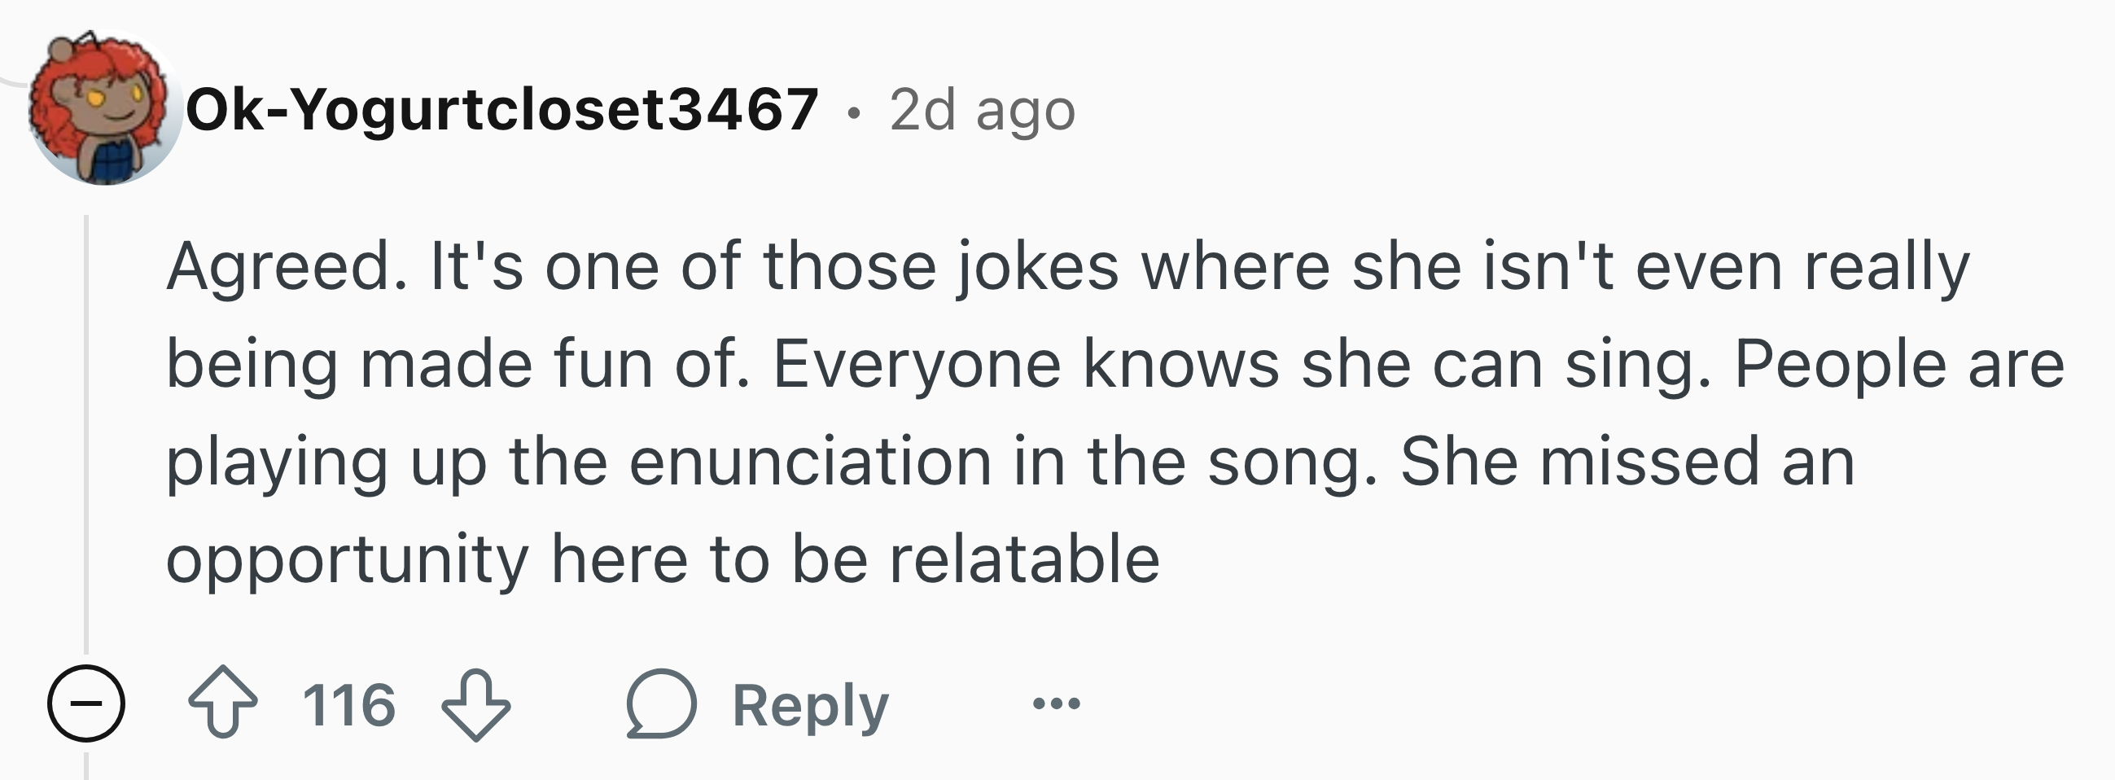Click the word "relatable" ending the comment
The height and width of the screenshot is (780, 2115).
coord(1024,559)
